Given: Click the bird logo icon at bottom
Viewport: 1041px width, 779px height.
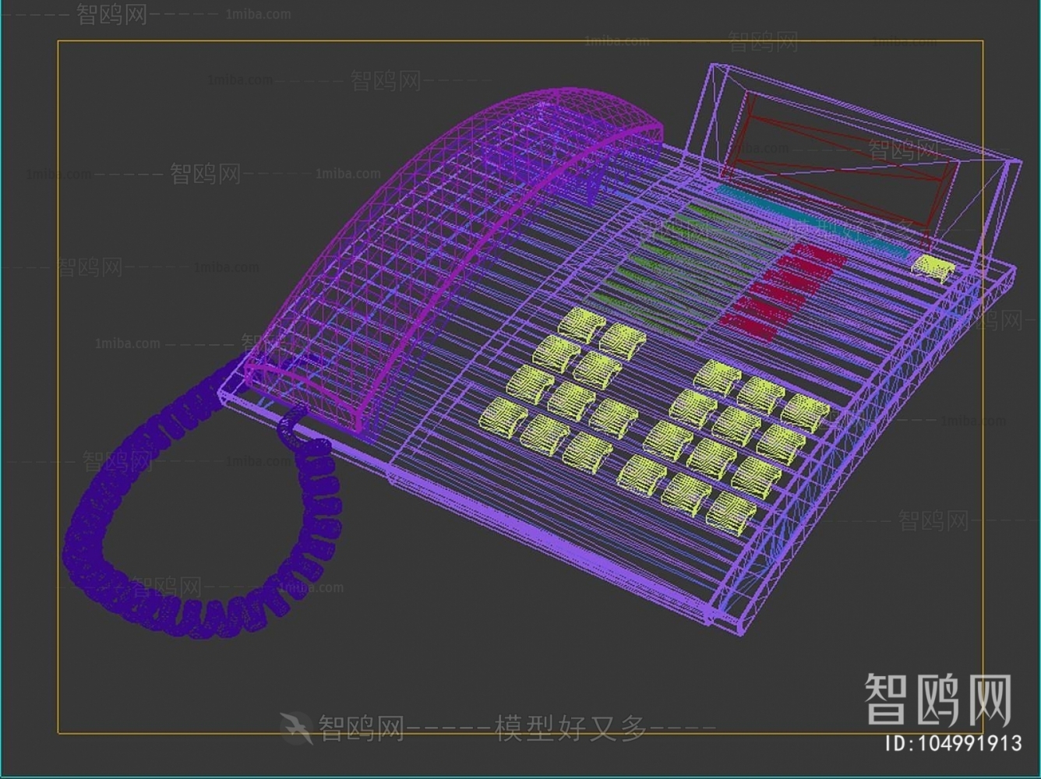Looking at the screenshot, I should (x=297, y=728).
